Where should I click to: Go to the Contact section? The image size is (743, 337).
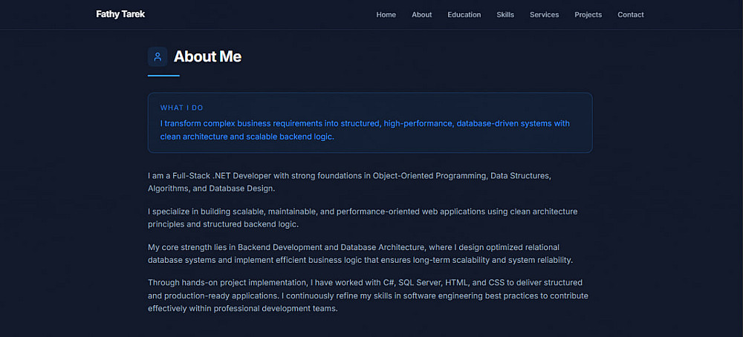[x=631, y=15]
